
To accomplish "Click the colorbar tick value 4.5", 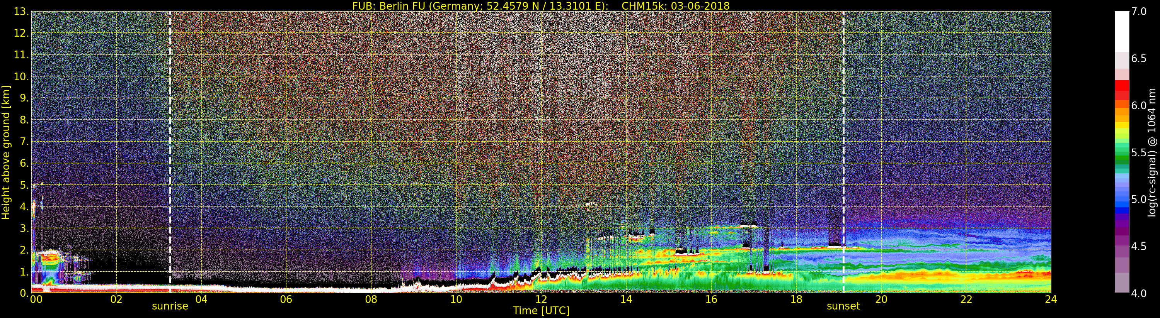I will (x=1139, y=247).
